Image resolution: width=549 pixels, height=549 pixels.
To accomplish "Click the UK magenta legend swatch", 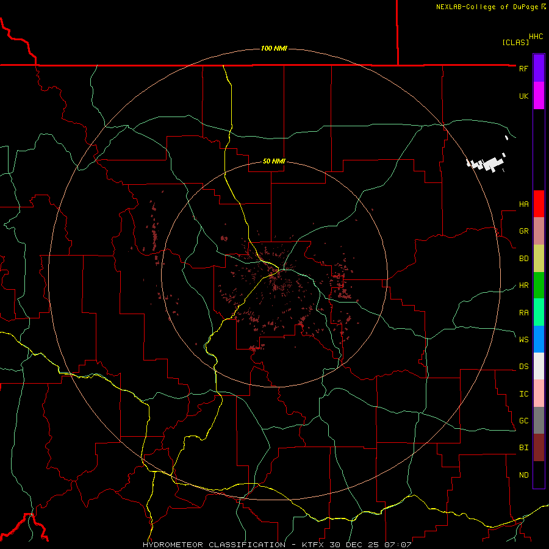I will [x=539, y=96].
